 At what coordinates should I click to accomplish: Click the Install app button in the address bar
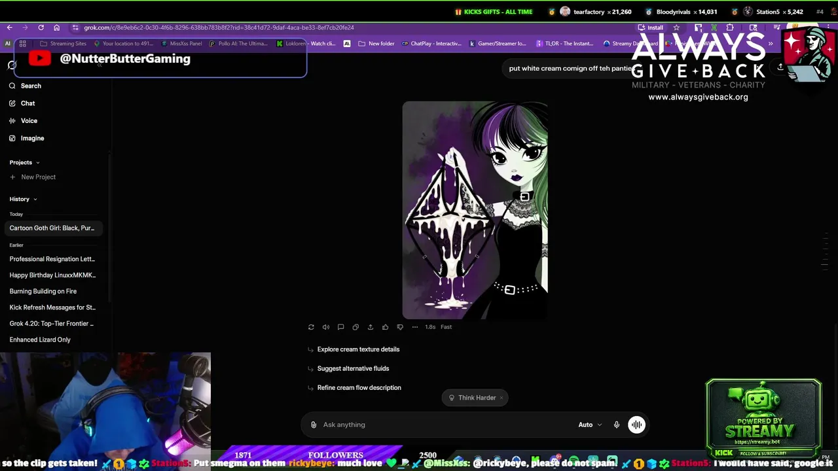pos(651,27)
